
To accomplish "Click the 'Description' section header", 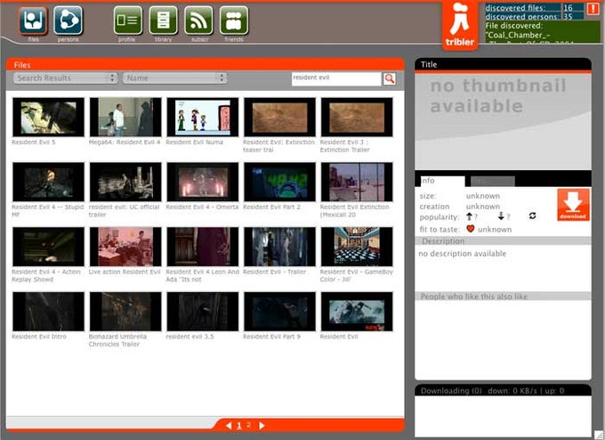I will (x=503, y=241).
